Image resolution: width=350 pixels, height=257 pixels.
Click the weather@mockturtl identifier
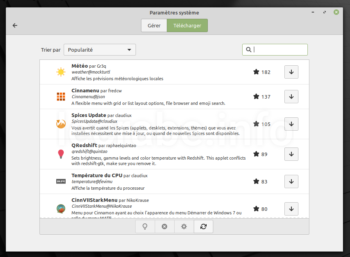click(91, 72)
